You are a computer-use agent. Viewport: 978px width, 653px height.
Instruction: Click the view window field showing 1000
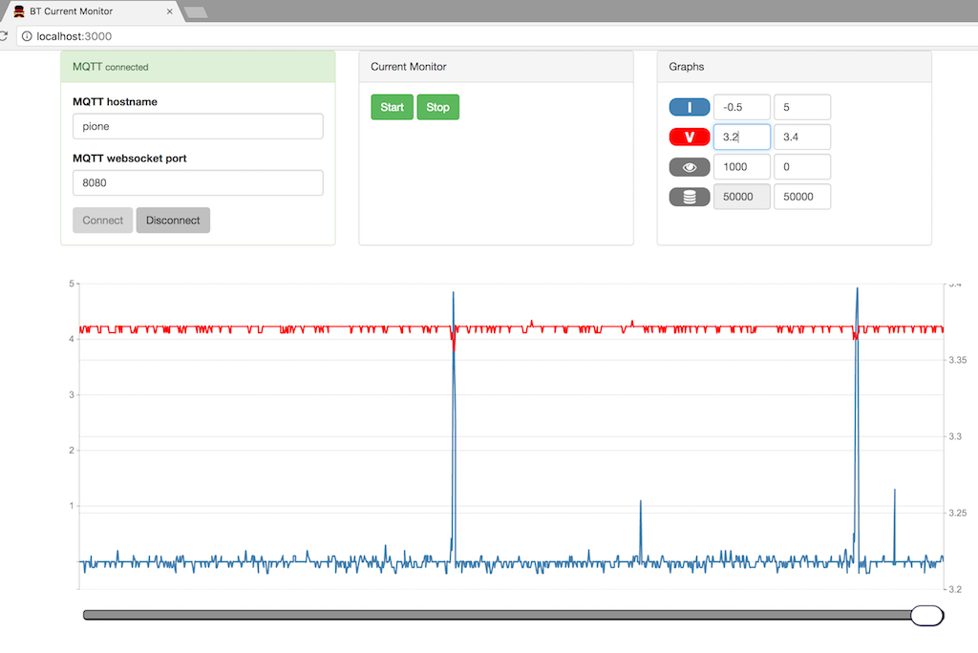point(741,167)
